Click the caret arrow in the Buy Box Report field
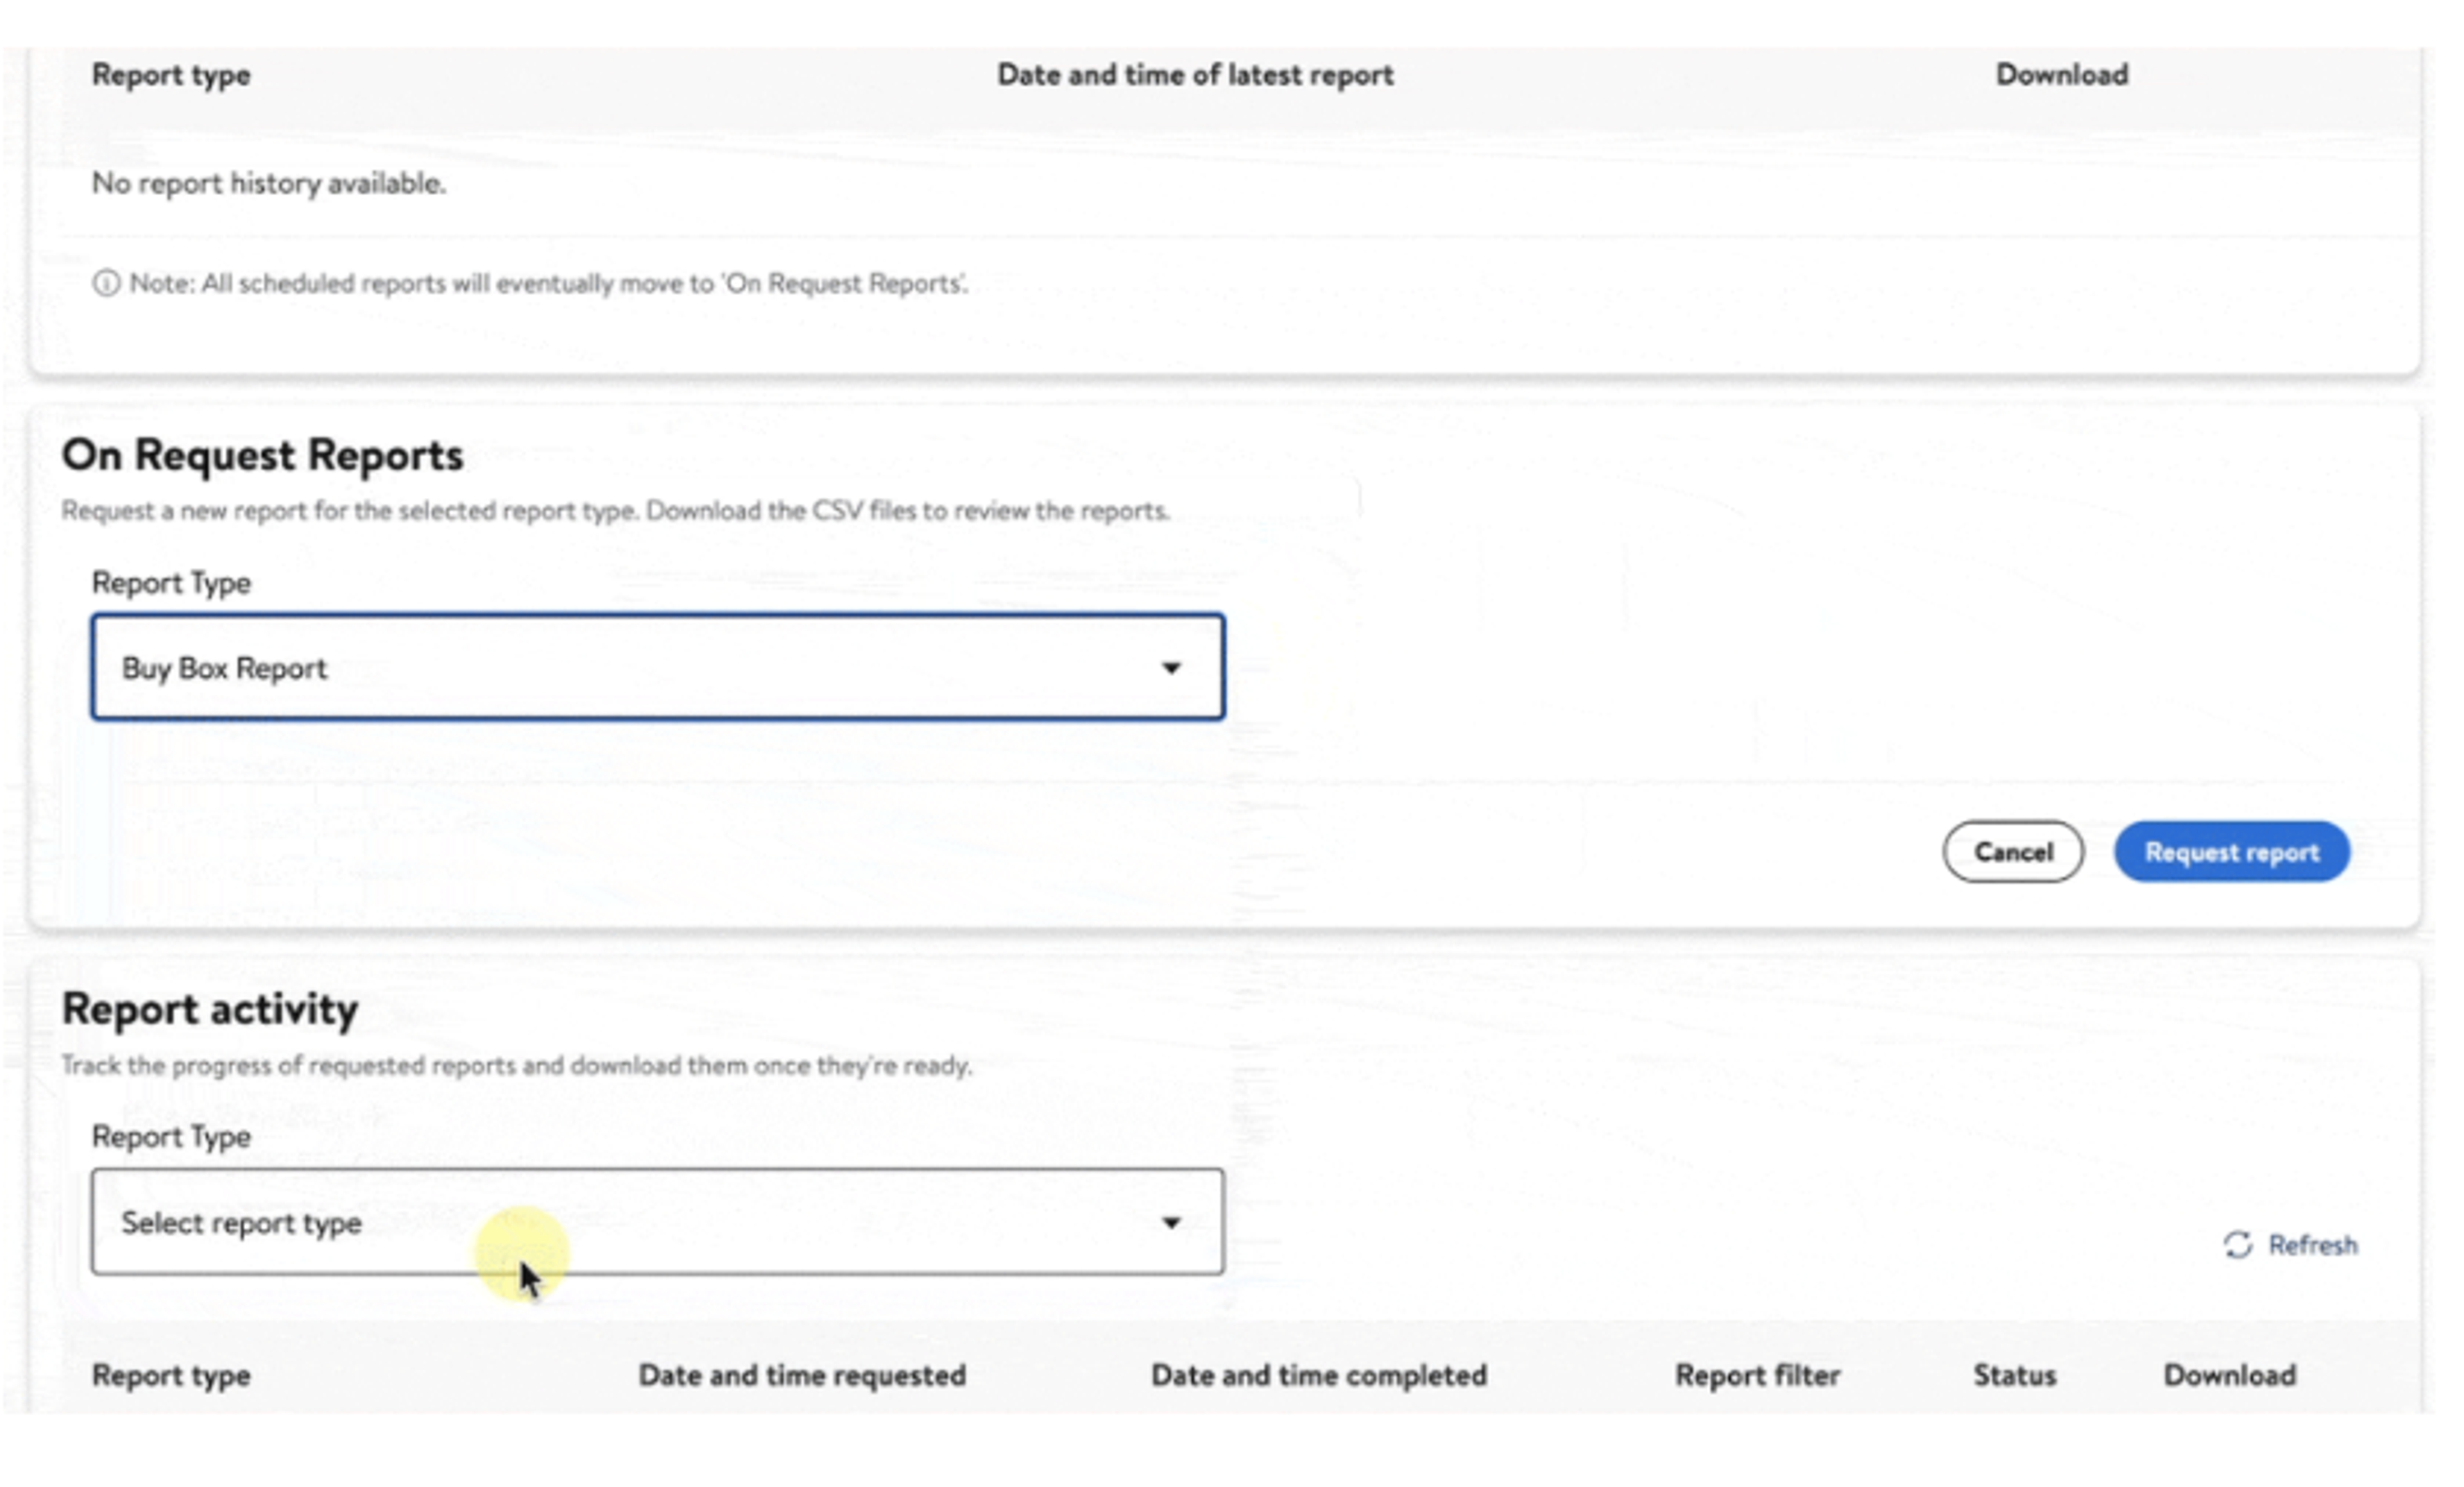 tap(1171, 668)
